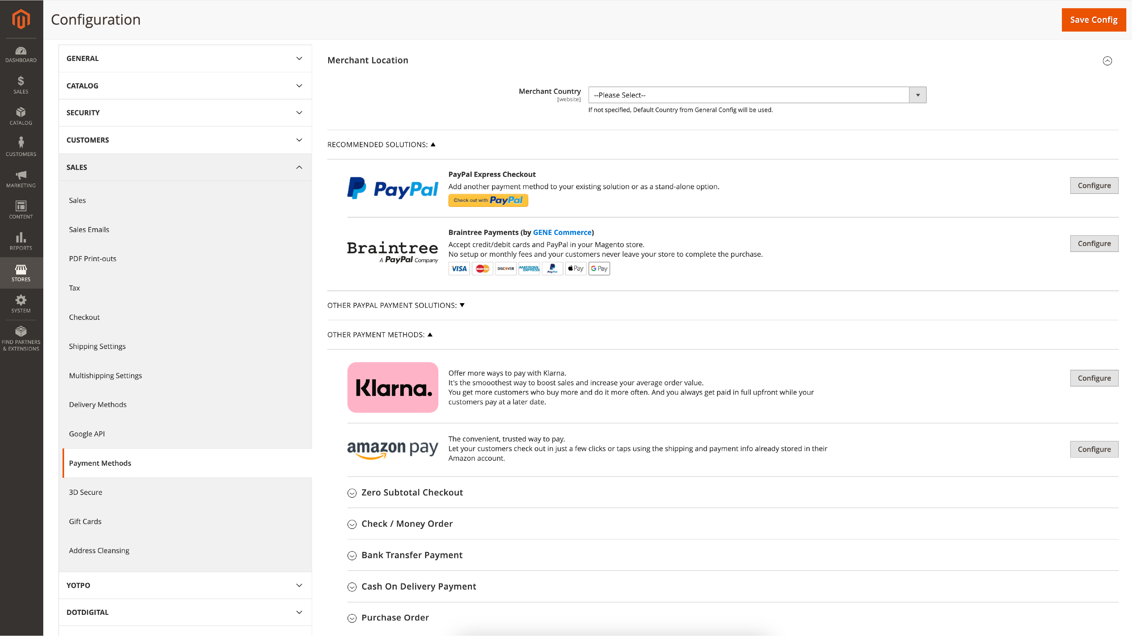Click the Braintree logo
Viewport: 1132px width, 636px height.
[x=392, y=252]
